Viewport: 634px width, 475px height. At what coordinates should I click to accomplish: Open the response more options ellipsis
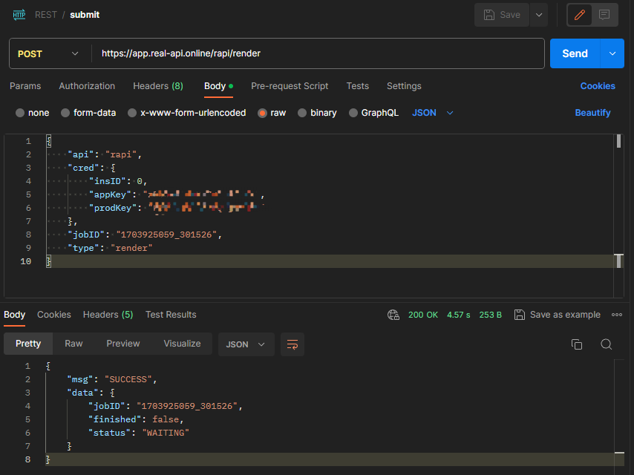616,315
